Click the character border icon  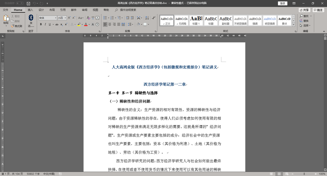click(x=98, y=18)
